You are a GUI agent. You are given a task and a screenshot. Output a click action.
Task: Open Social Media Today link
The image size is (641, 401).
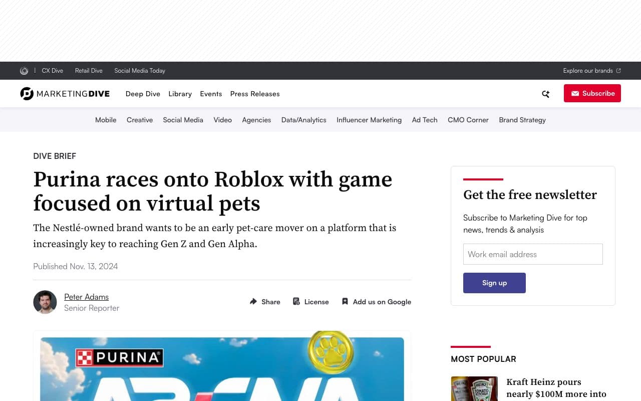[140, 71]
